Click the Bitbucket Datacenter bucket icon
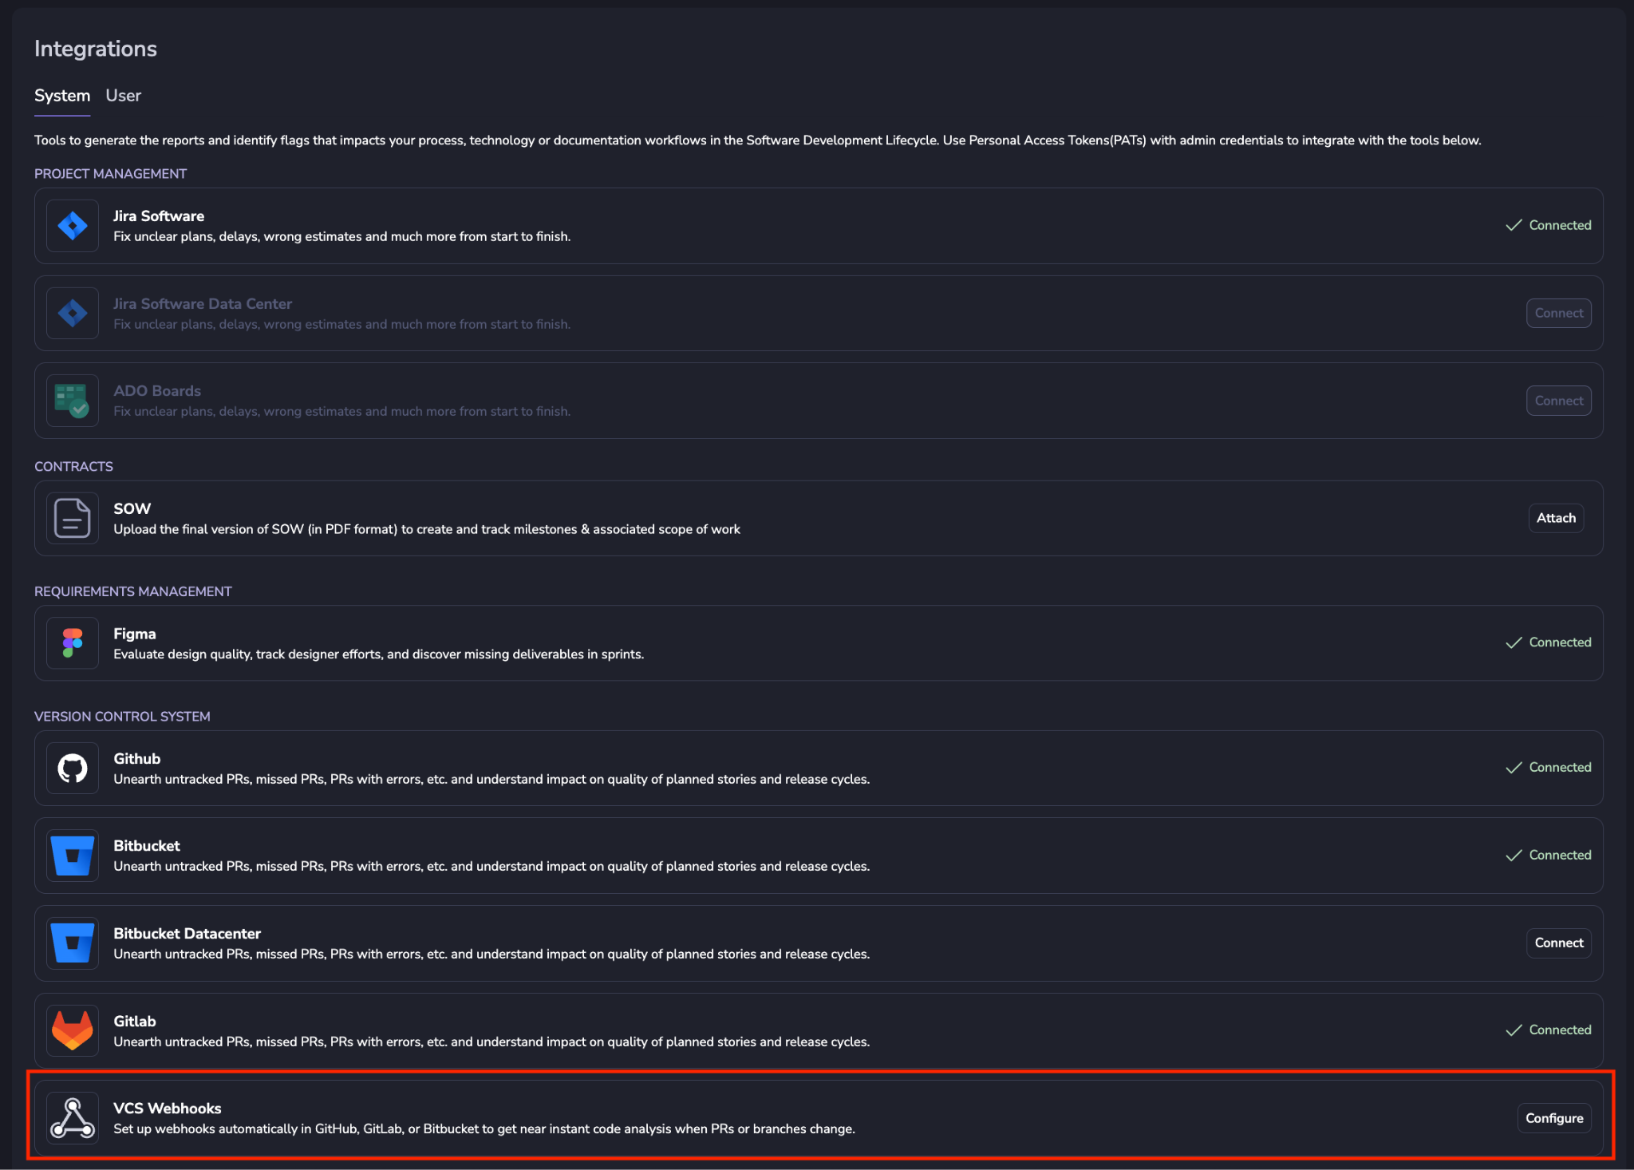This screenshot has width=1634, height=1170. pyautogui.click(x=73, y=943)
